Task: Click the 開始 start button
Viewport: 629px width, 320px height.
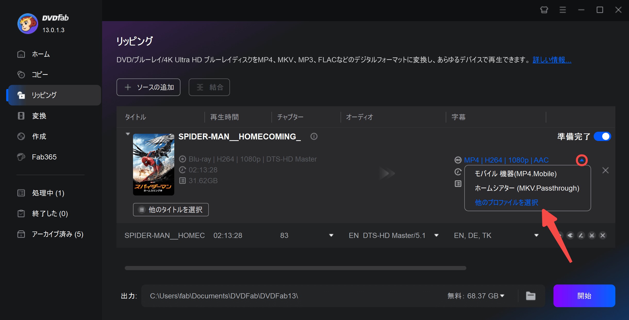Action: click(584, 296)
